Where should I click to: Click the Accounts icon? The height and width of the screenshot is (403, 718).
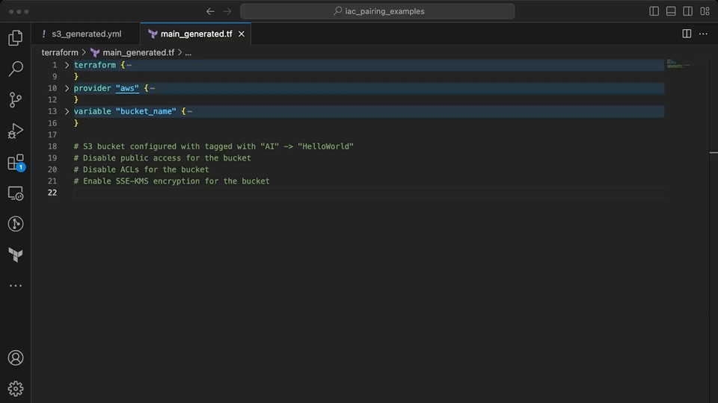[15, 358]
